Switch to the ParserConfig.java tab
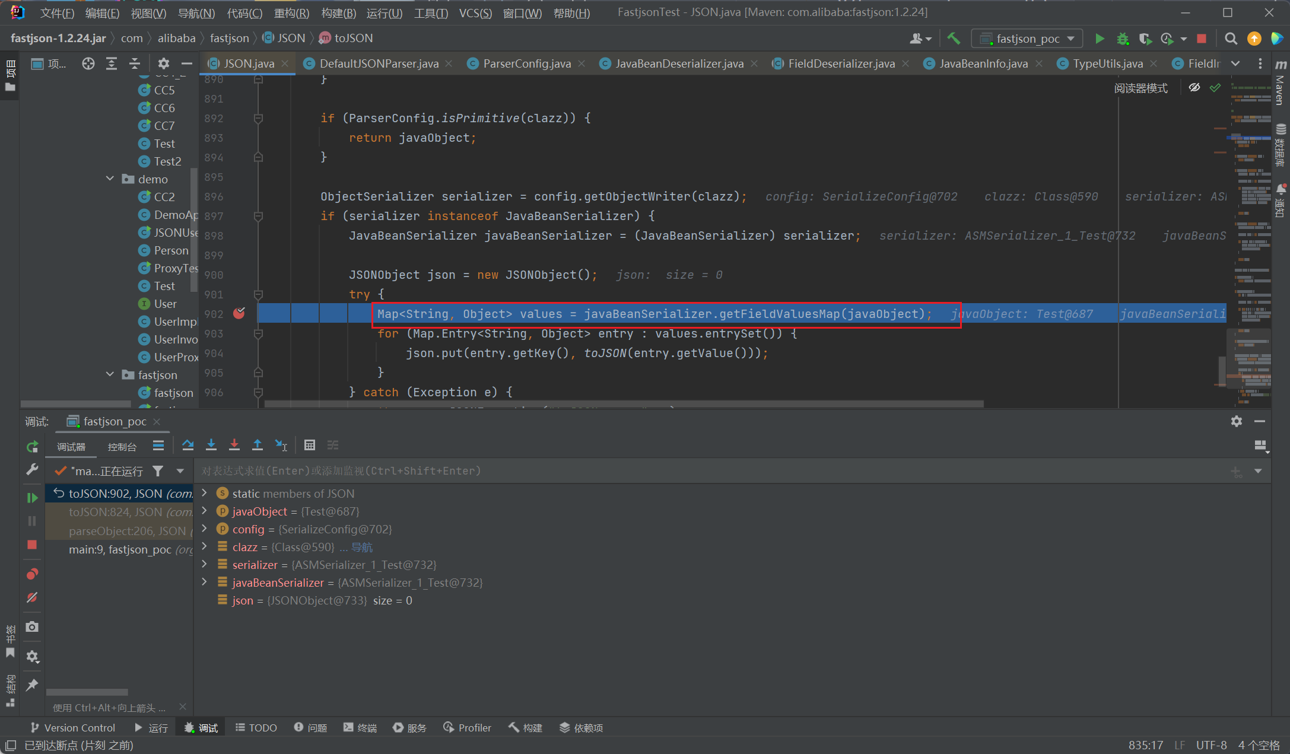1290x754 pixels. 526,63
